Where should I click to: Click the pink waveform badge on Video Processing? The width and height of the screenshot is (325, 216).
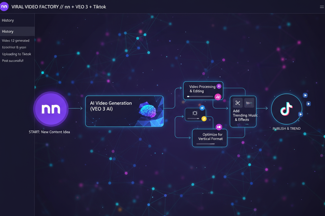click(218, 97)
